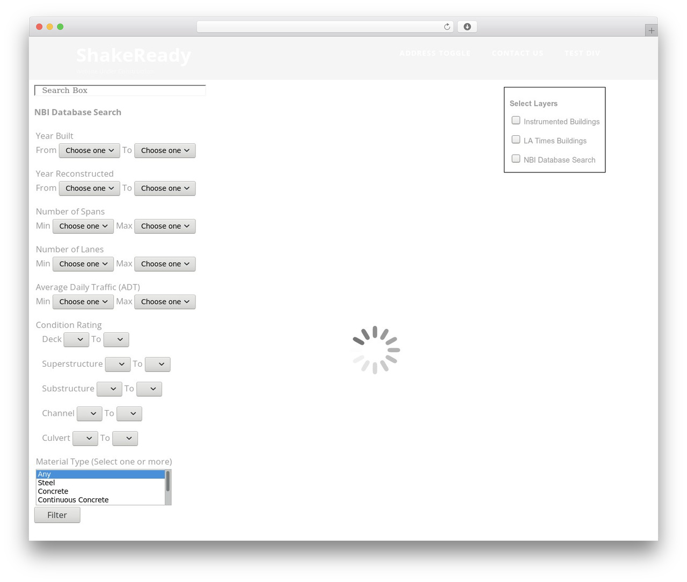Open Number of Spans Min dropdown

pos(83,226)
